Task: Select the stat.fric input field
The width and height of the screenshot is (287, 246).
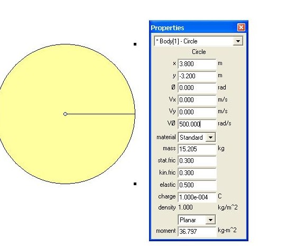Action: [197, 161]
